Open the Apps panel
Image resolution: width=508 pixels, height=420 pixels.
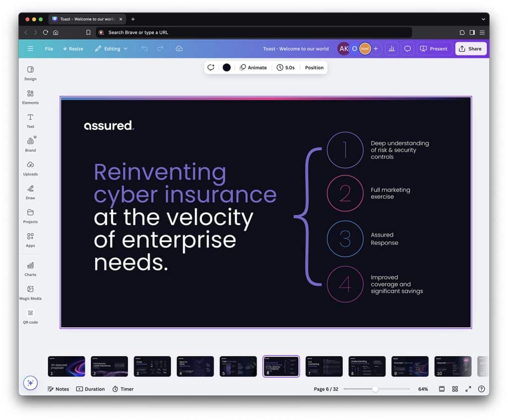click(30, 240)
